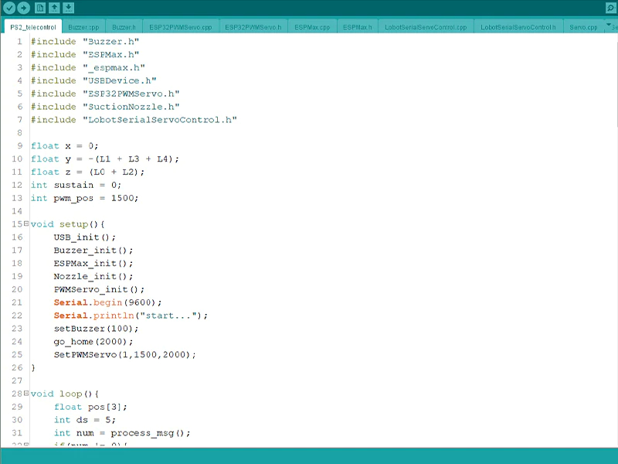
Task: Create a new sketch with the New icon
Action: click(41, 8)
